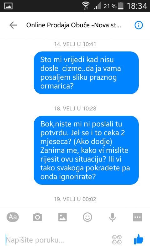The width and height of the screenshot is (150, 251).
Task: Tap the 18. VELJ U 10:28 timestamp
Action: [75, 109]
